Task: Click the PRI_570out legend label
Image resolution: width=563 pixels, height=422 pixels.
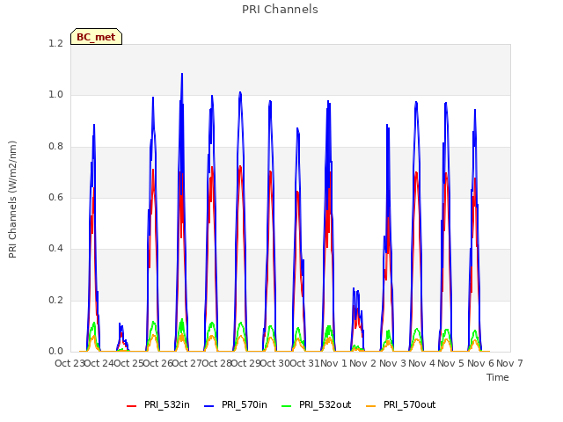Action: pyautogui.click(x=409, y=404)
